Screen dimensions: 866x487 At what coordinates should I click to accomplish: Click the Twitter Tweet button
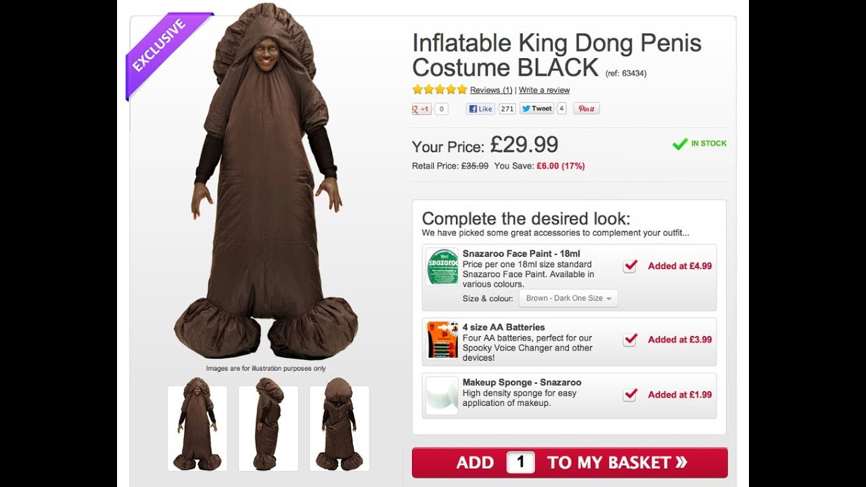pyautogui.click(x=537, y=108)
